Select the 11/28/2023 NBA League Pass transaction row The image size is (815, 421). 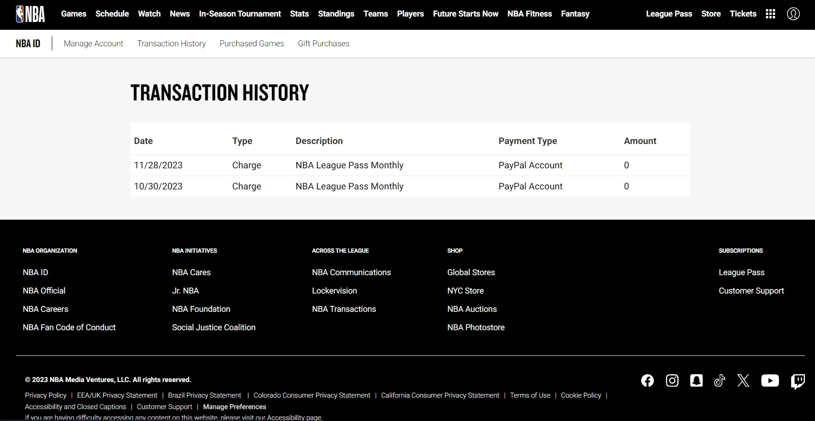(410, 165)
